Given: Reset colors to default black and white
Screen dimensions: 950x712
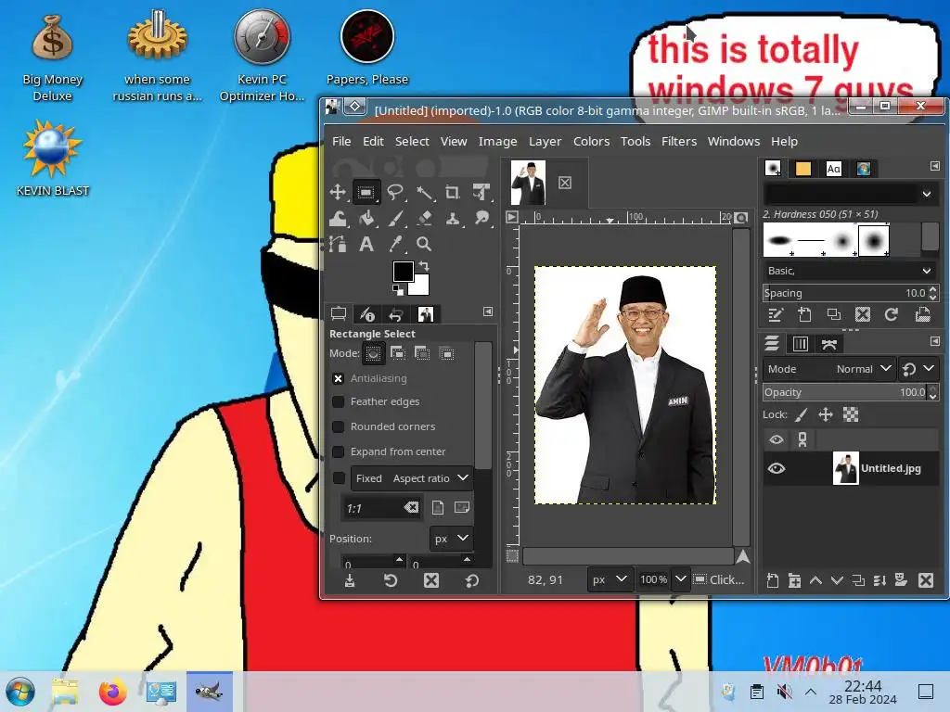Looking at the screenshot, I should pos(397,291).
